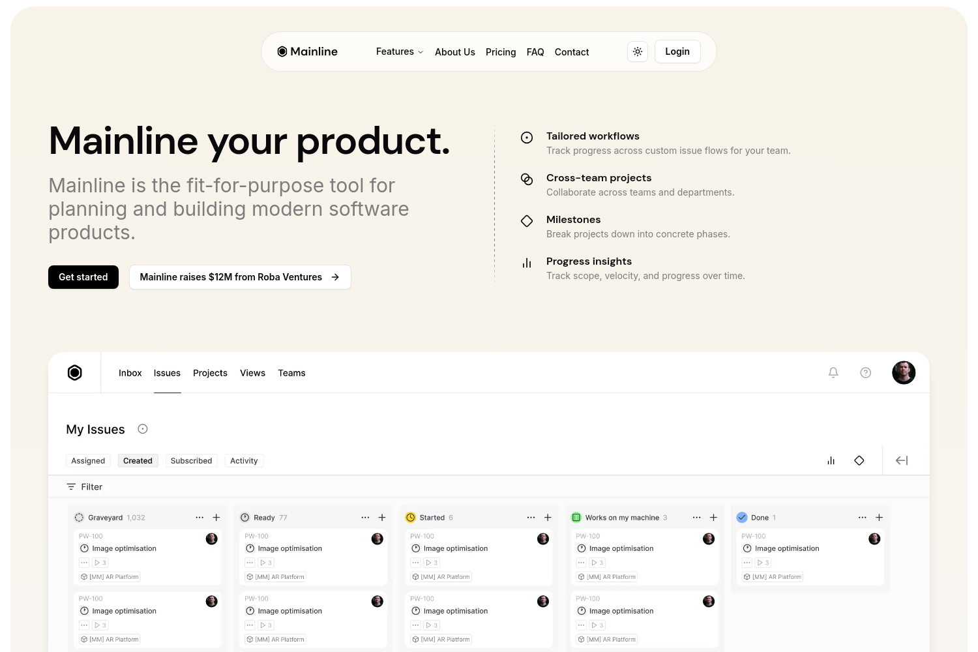
Task: Select the progress insights bar chart icon
Action: 831,460
